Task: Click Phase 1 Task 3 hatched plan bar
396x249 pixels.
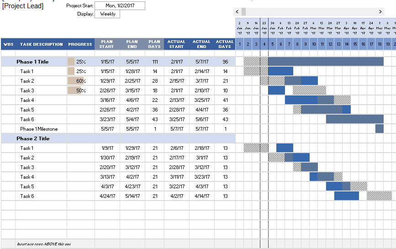Action: tap(309, 90)
